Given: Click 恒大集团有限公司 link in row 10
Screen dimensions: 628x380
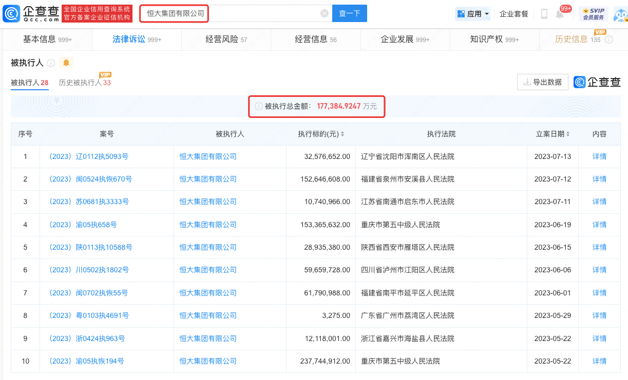Looking at the screenshot, I should pos(208,361).
